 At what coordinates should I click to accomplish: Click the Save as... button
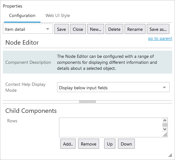pyautogui.click(x=158, y=29)
